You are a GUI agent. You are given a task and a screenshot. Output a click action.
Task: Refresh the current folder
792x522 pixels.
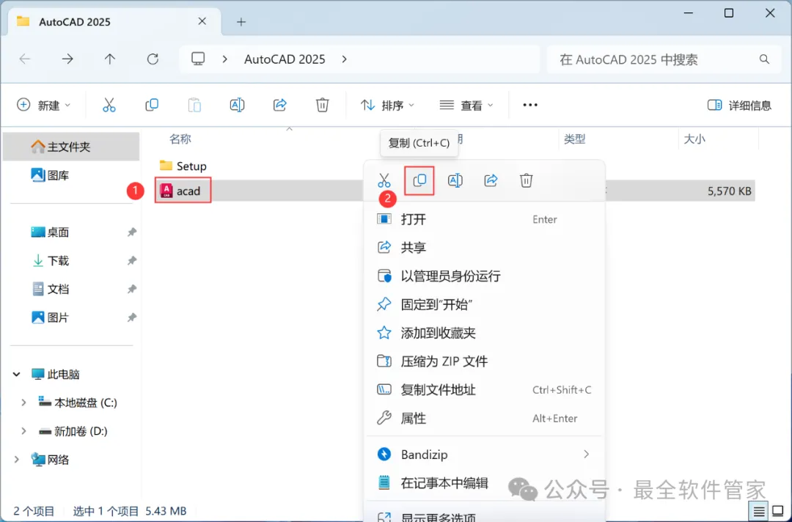(153, 59)
